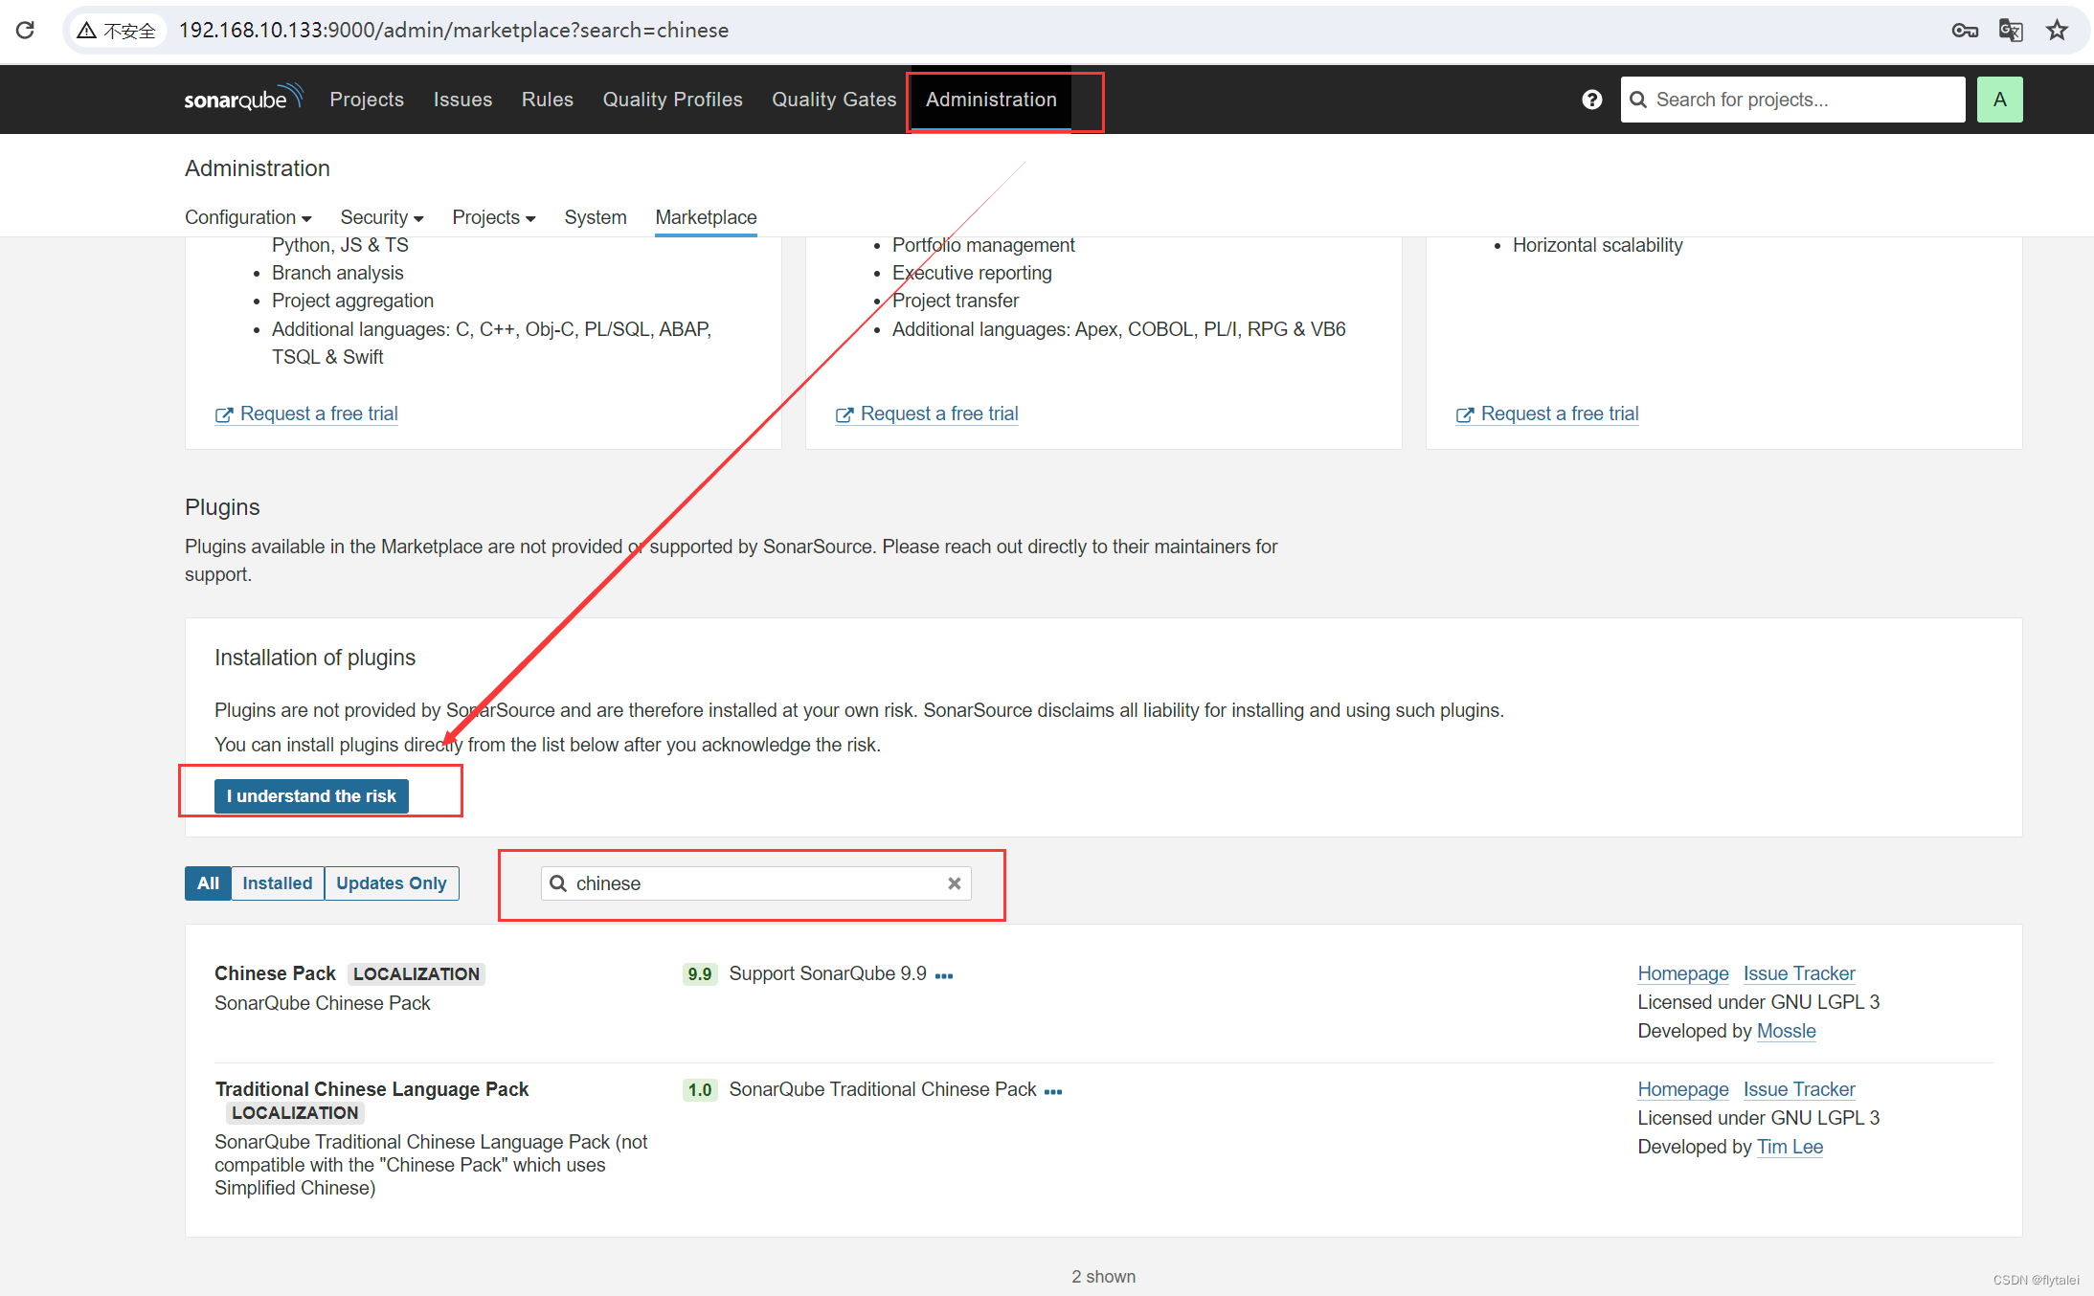Open developer Mossle link
2094x1296 pixels.
1787,1031
